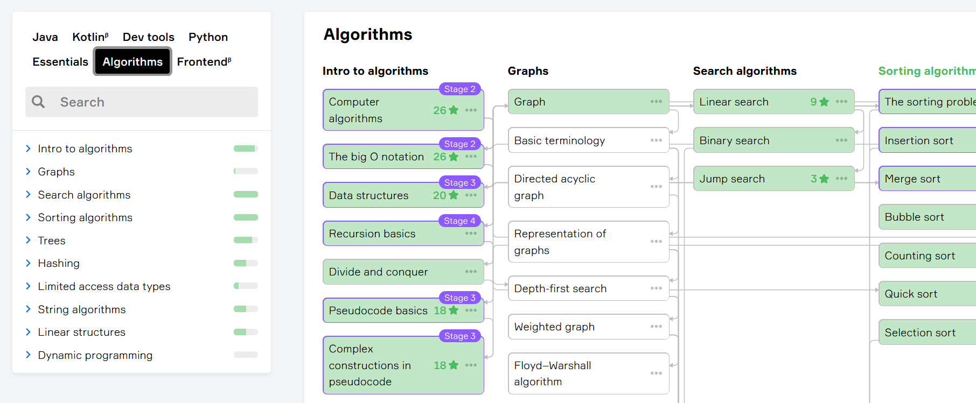976x403 pixels.
Task: Expand the Dynamic programming section
Action: click(x=29, y=355)
